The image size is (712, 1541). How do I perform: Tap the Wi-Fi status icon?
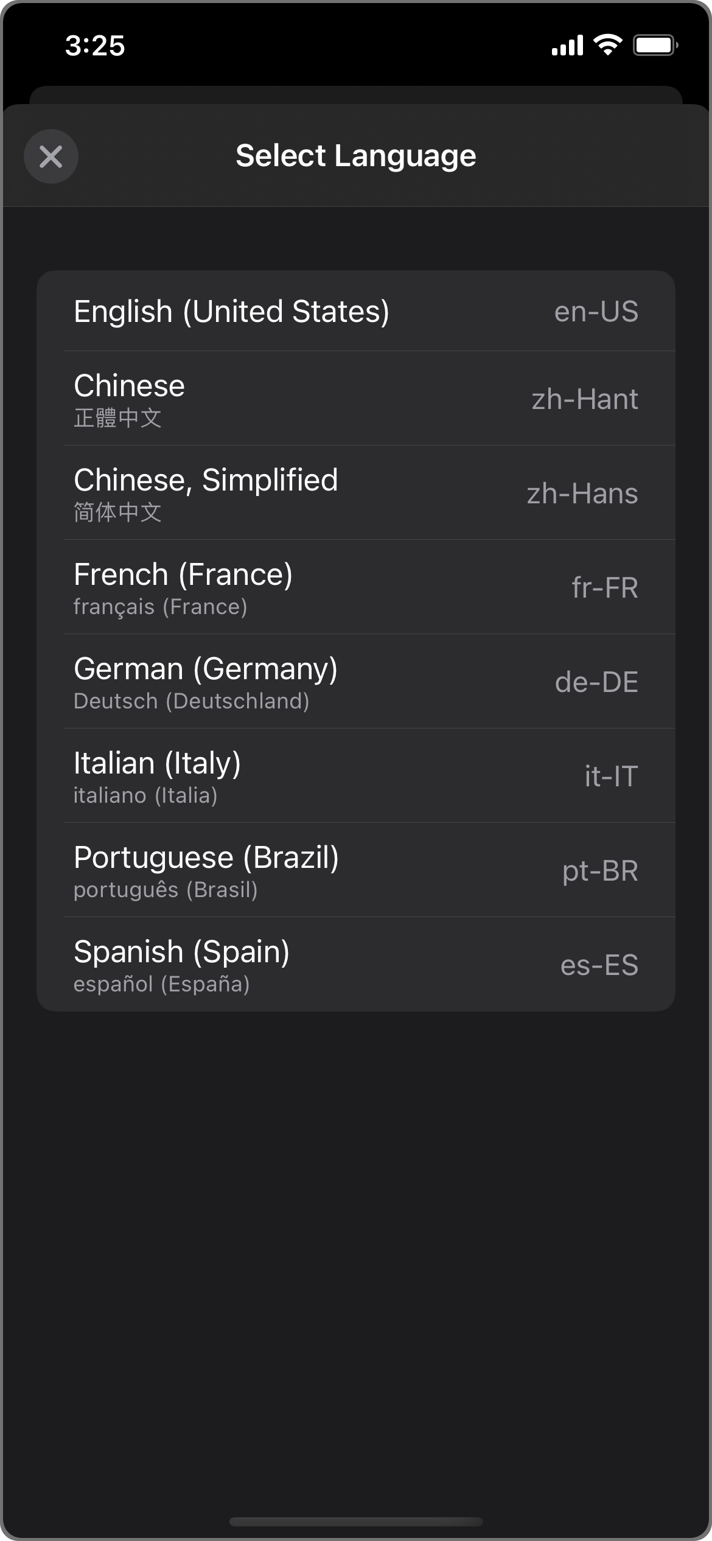(x=607, y=45)
